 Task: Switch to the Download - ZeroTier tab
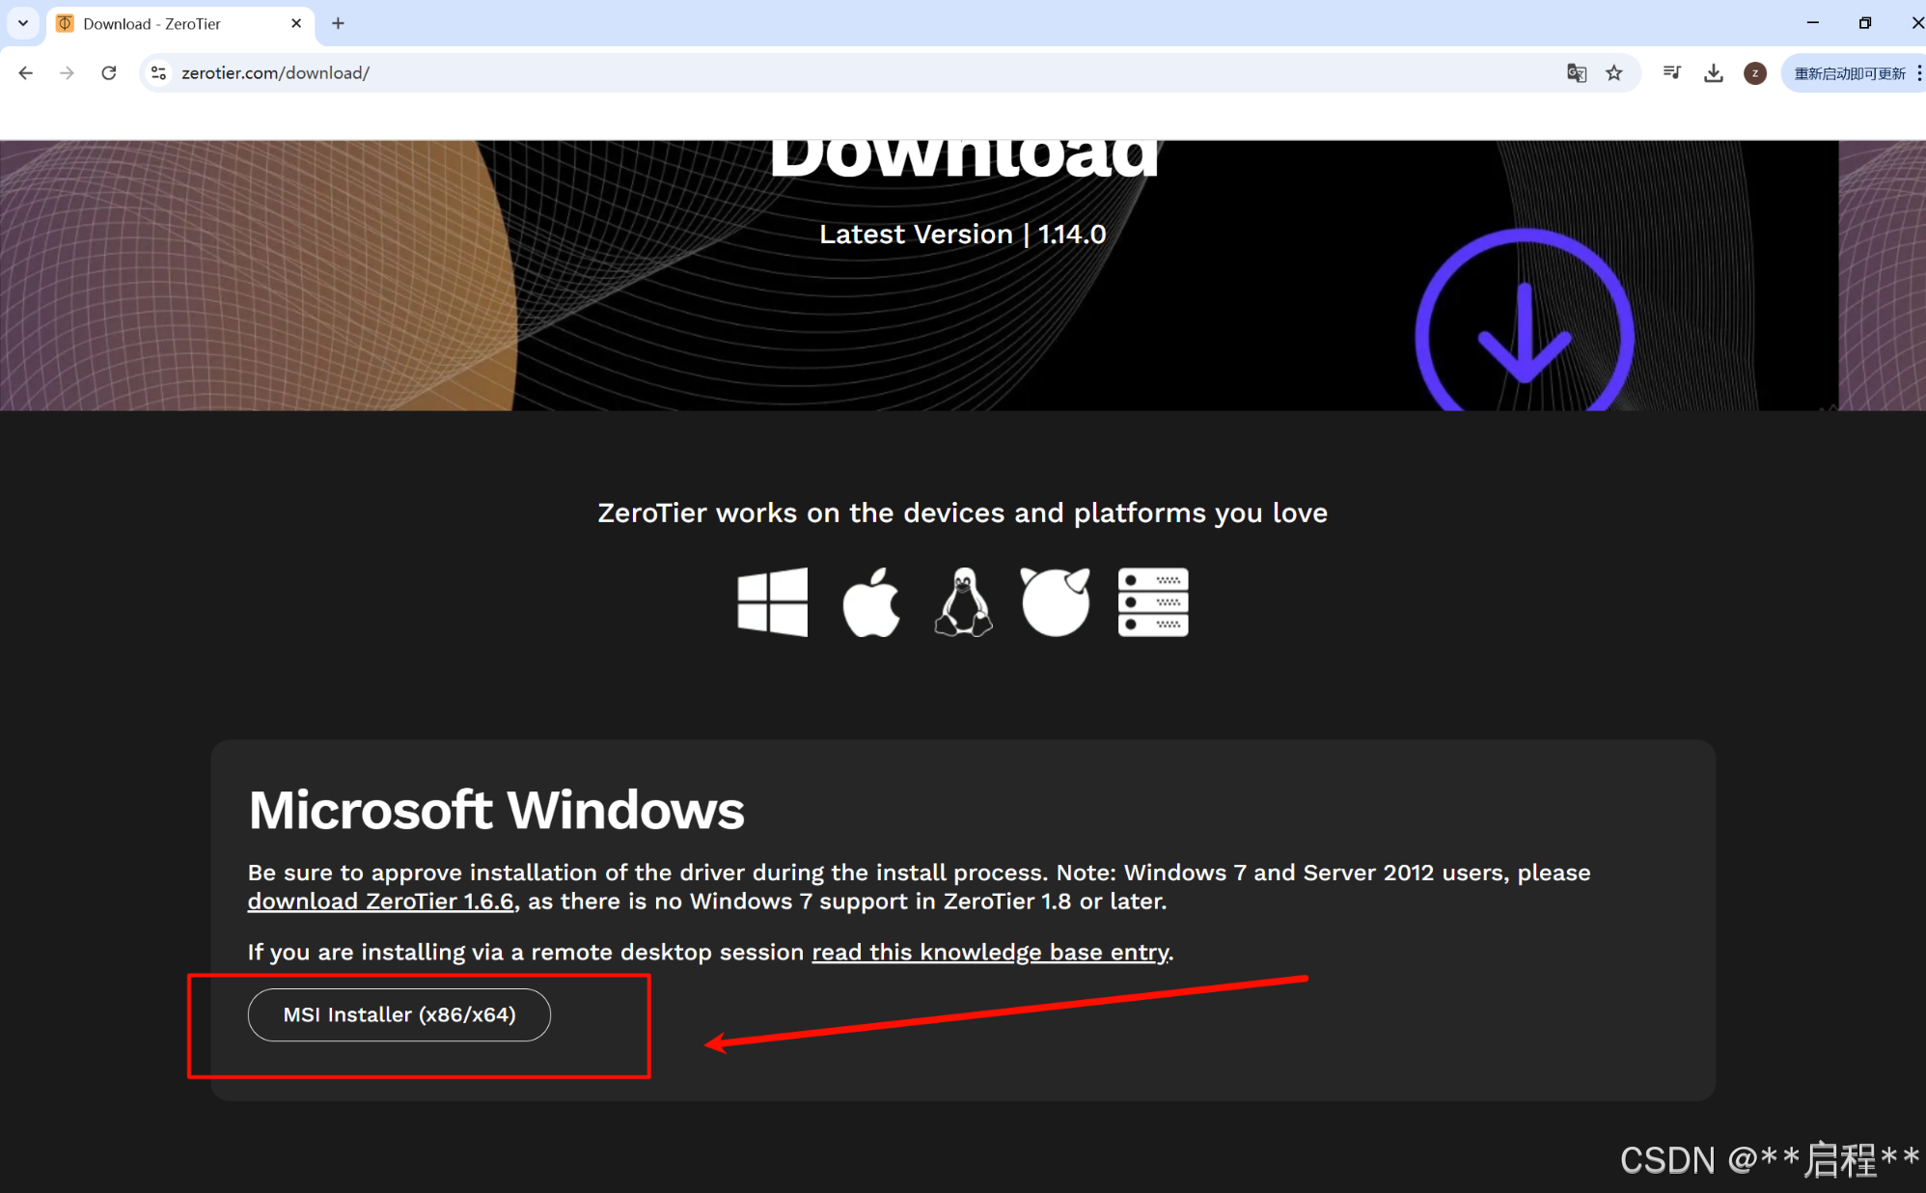[180, 23]
